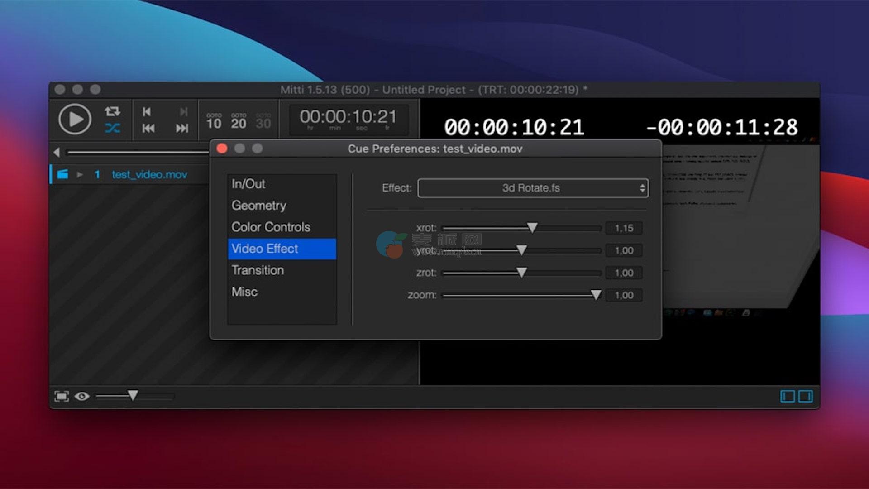
Task: Select the test_video.mov cue row
Action: [130, 174]
